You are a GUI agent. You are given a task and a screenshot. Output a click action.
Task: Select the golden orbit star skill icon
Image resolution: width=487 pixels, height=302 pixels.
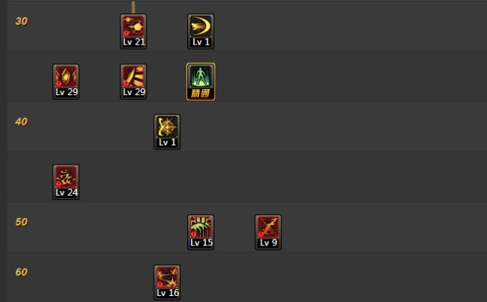coord(167,132)
